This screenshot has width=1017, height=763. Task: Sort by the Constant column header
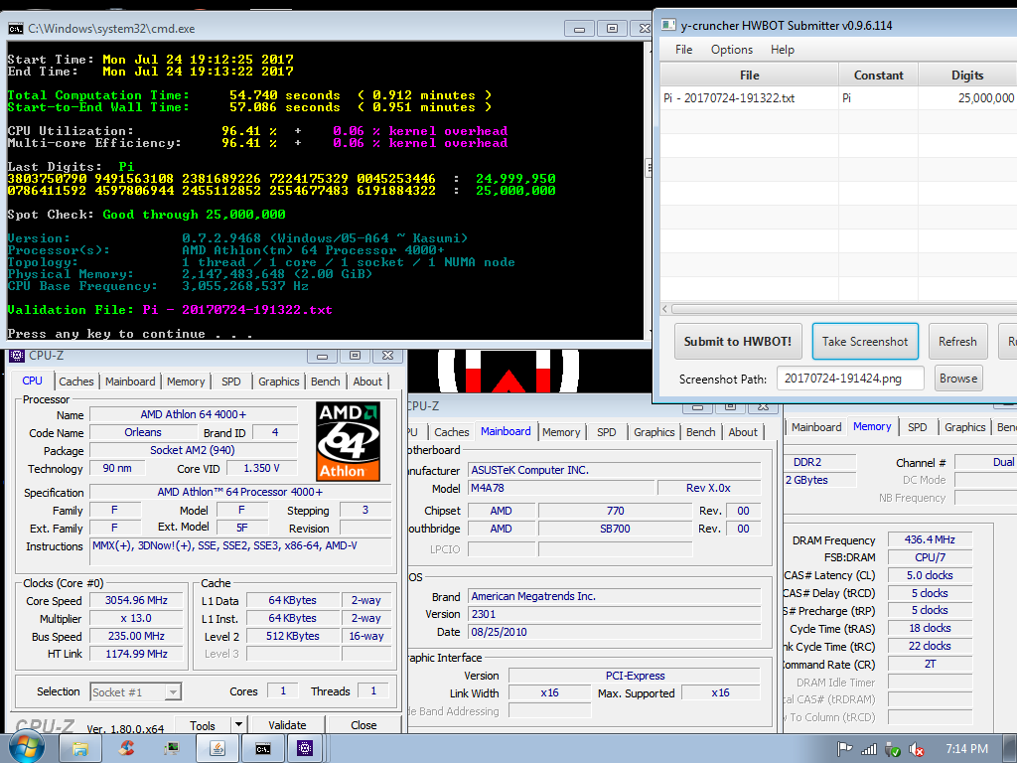[878, 76]
